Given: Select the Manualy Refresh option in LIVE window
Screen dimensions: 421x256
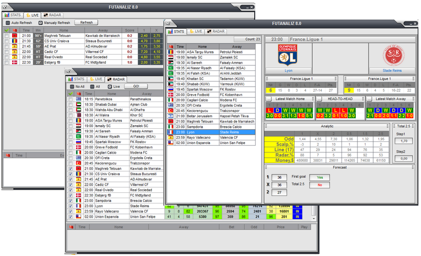Looking at the screenshot, I should (54, 23).
